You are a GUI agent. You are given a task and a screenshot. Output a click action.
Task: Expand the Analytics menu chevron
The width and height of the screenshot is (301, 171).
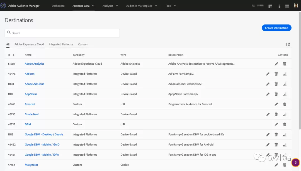117,6
